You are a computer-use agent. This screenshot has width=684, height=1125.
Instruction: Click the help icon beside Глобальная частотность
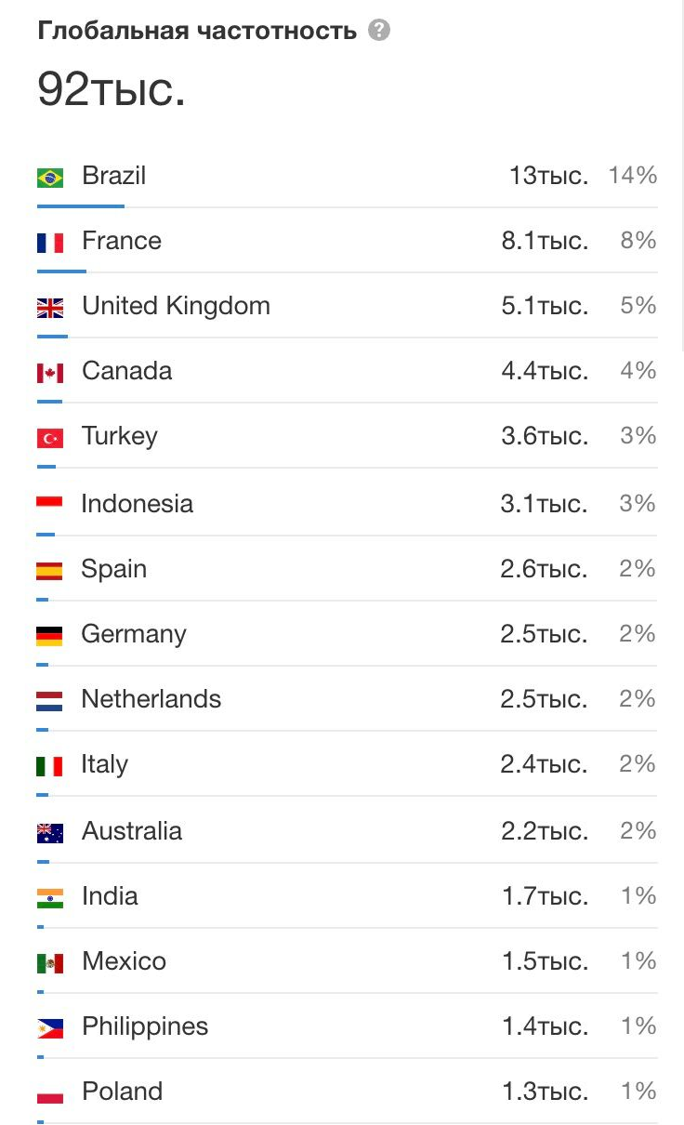379,31
